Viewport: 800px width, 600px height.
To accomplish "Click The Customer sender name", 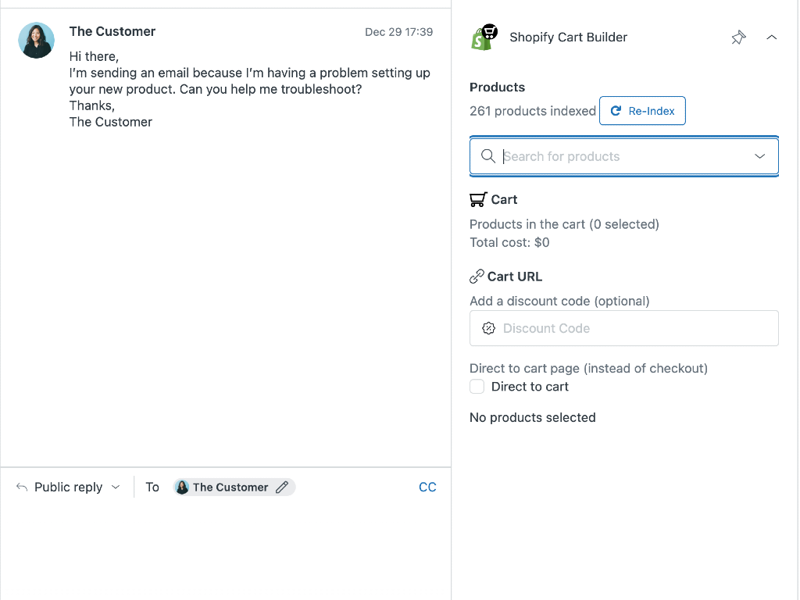I will pyautogui.click(x=112, y=31).
